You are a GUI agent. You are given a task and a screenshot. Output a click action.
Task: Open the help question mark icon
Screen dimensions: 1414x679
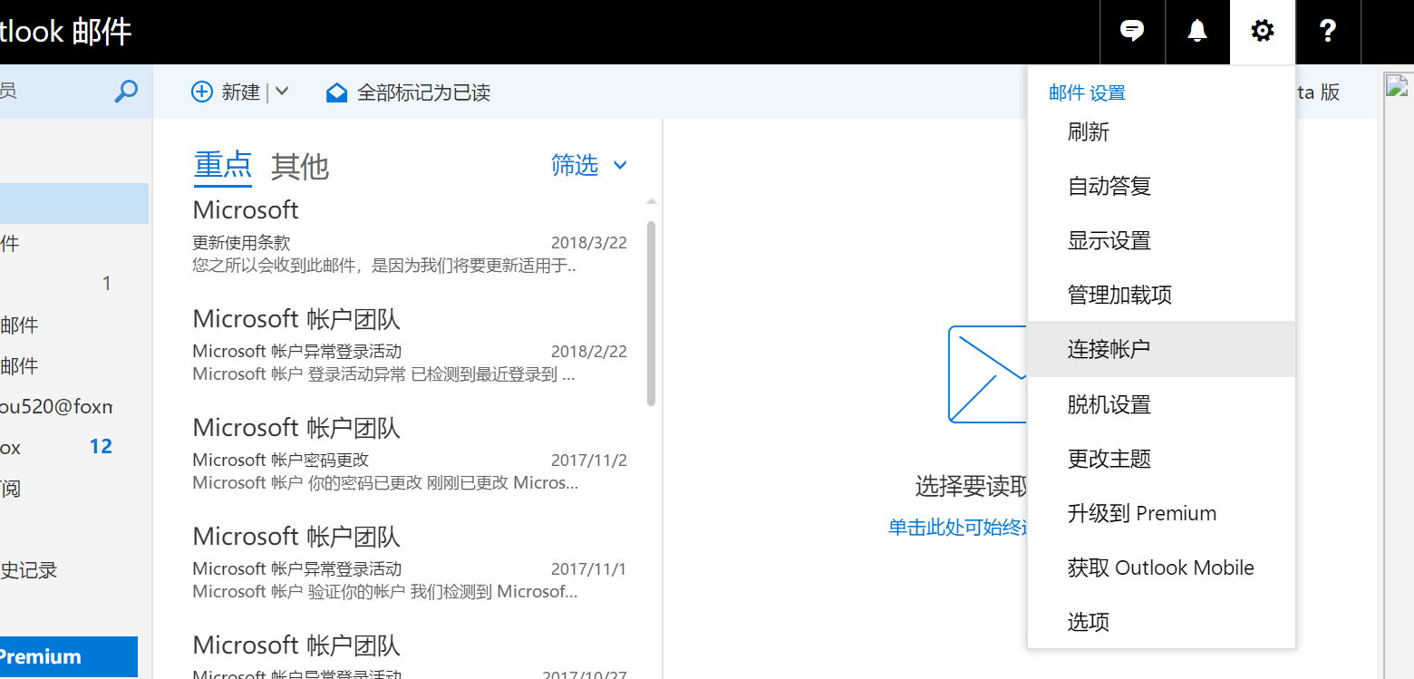(x=1328, y=32)
